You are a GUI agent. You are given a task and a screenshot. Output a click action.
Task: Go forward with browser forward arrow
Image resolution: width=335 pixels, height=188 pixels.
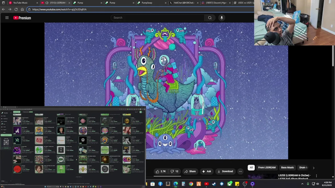10,9
